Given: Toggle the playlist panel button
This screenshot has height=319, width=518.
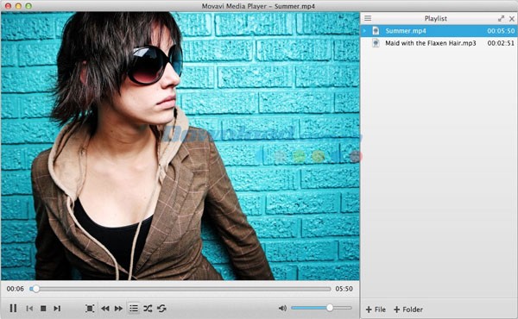Looking at the screenshot, I should pyautogui.click(x=134, y=309).
